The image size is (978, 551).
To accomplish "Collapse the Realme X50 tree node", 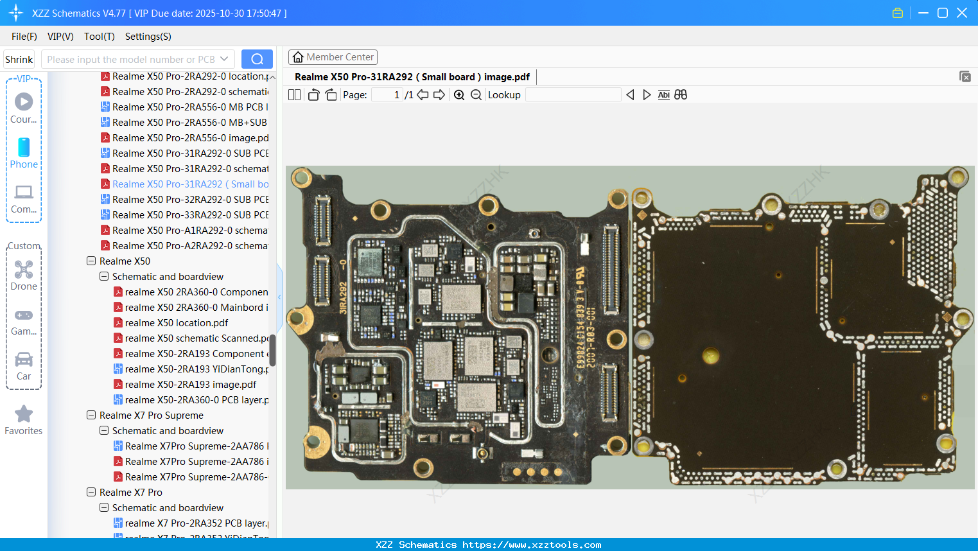I will [91, 261].
